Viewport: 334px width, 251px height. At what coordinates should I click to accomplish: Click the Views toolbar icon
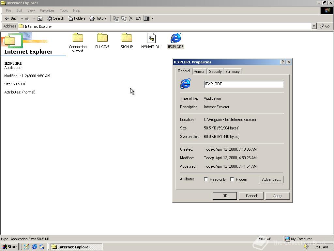pos(147,19)
